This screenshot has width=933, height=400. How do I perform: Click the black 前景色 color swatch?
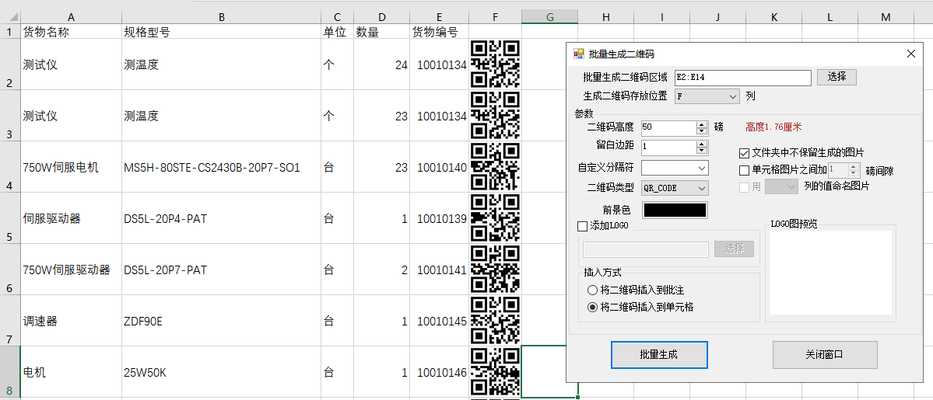[x=675, y=210]
